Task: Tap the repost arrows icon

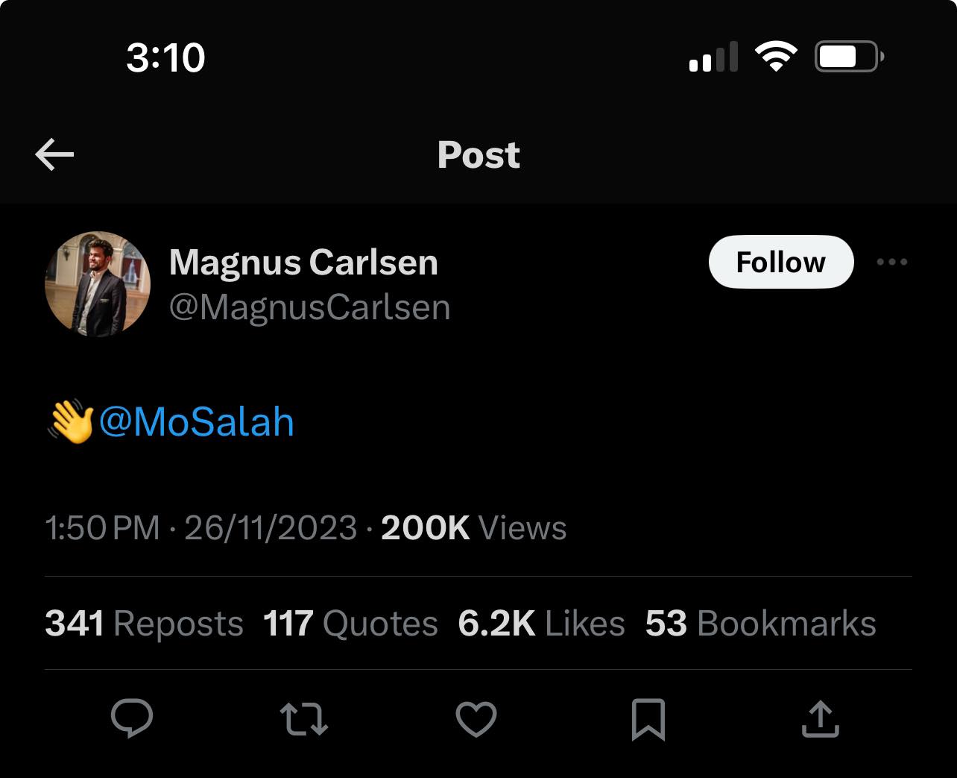Action: coord(303,719)
